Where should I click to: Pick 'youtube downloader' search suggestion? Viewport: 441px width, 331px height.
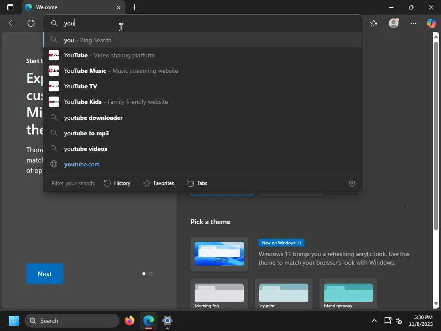pyautogui.click(x=202, y=118)
